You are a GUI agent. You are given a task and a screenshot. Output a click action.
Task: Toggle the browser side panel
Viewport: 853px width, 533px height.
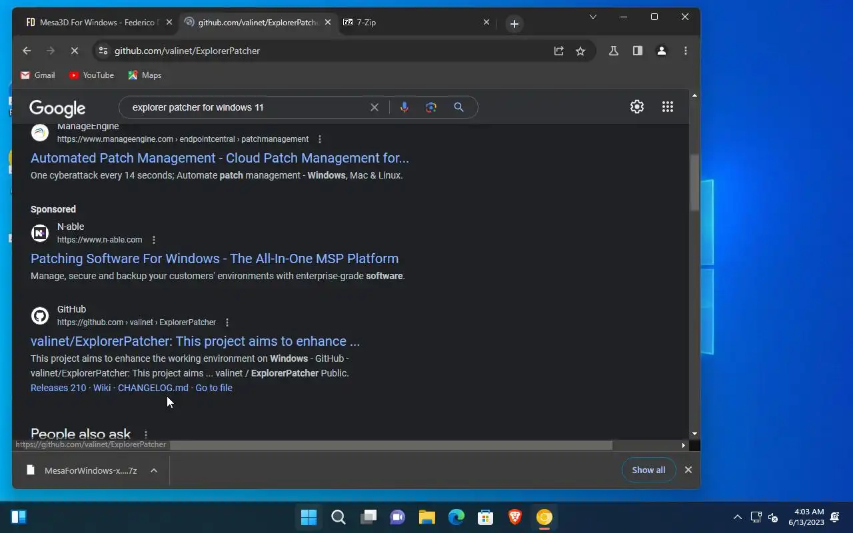coord(638,51)
